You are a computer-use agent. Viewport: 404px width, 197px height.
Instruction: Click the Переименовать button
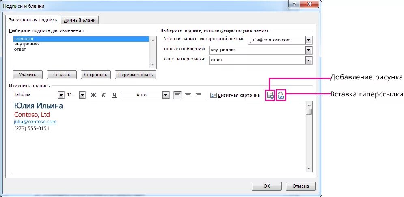[136, 75]
